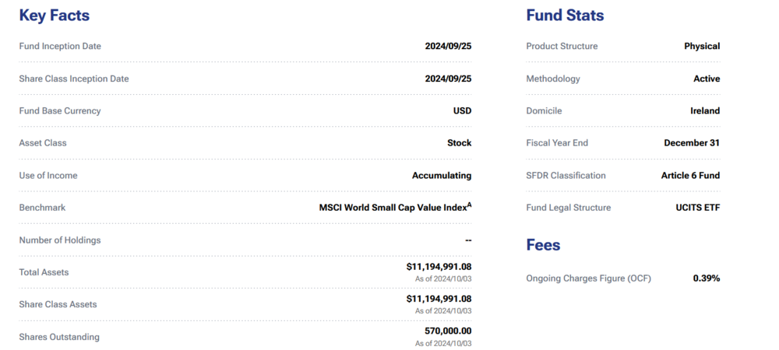The height and width of the screenshot is (350, 779).
Task: Click the UCITS ETF legal structure value
Action: pyautogui.click(x=698, y=208)
